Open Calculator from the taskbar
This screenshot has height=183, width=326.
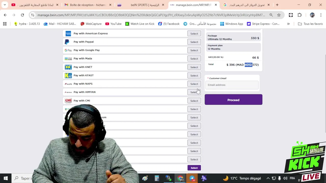[x=157, y=178]
